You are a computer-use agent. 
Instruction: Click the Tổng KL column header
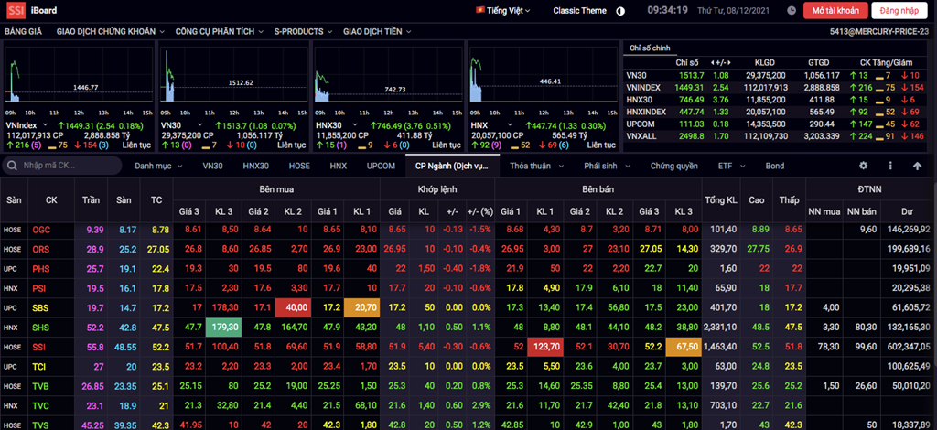tap(721, 200)
